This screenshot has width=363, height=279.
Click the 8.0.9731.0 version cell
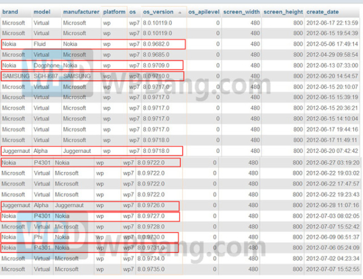[x=150, y=248]
